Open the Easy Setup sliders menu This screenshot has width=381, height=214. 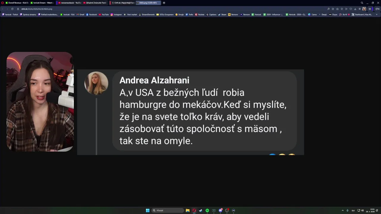tap(360, 9)
